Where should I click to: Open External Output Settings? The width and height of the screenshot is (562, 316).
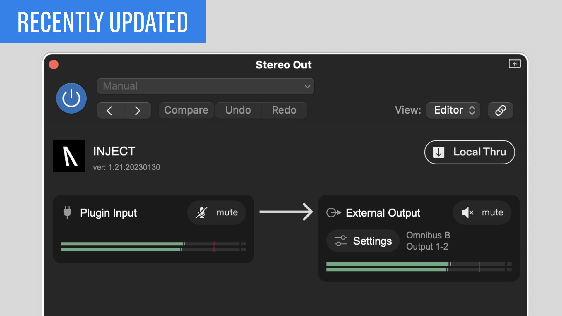coord(363,241)
